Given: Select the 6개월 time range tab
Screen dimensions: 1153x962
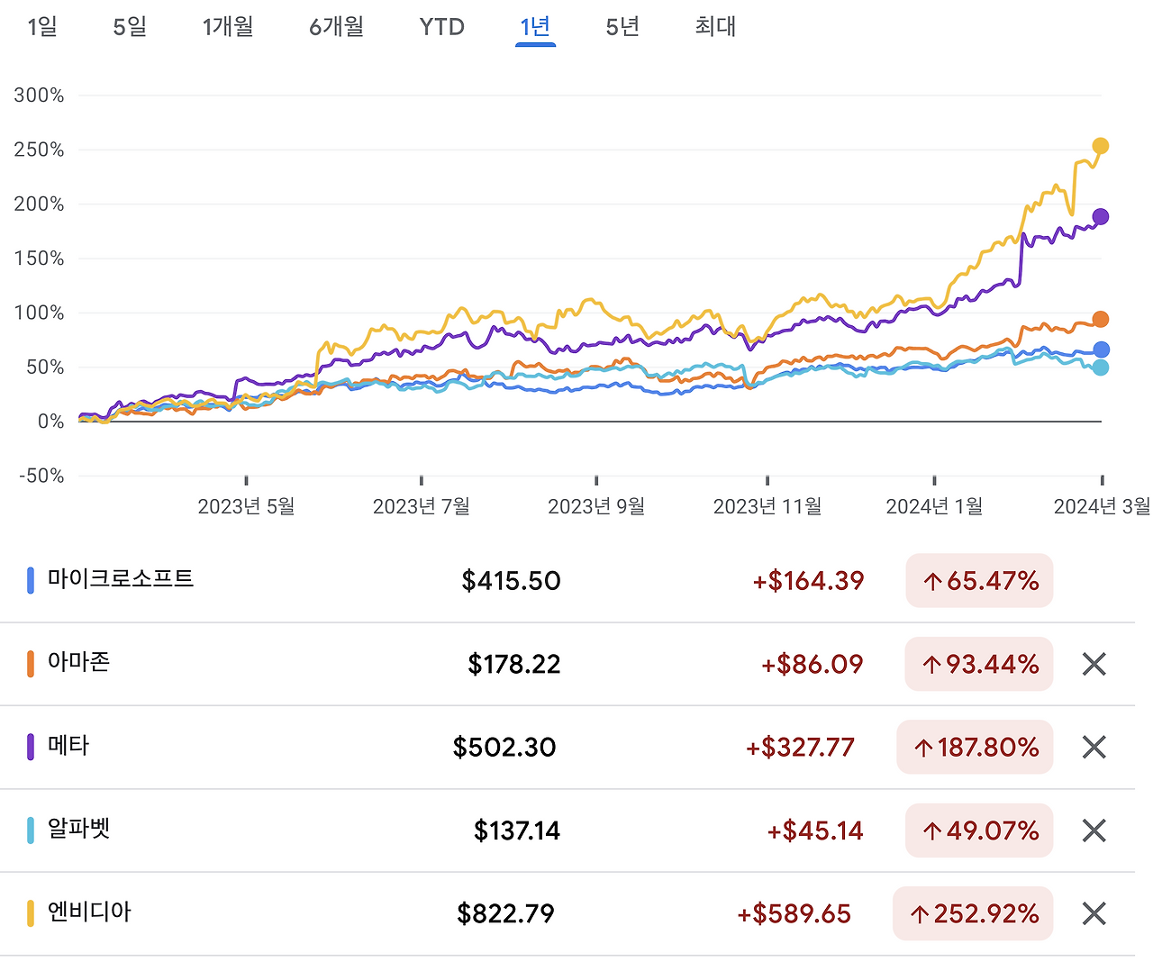Looking at the screenshot, I should (x=336, y=27).
